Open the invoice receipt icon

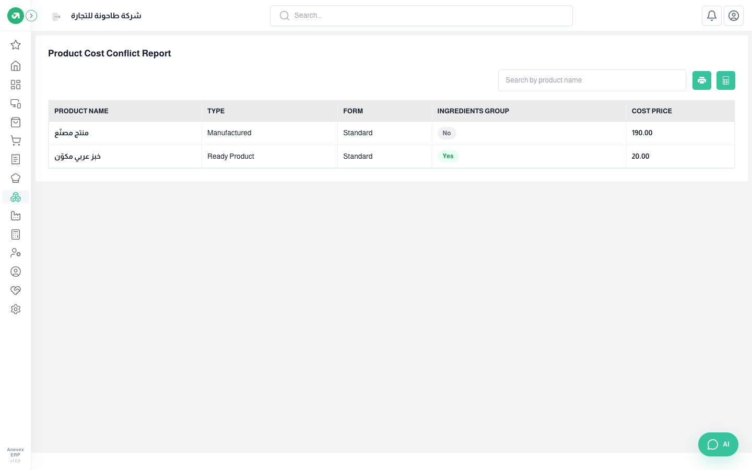(16, 159)
